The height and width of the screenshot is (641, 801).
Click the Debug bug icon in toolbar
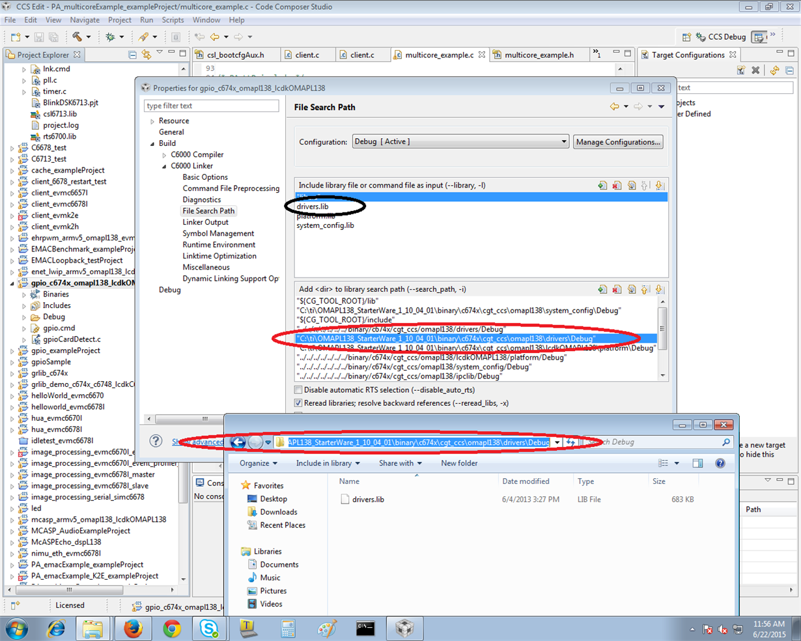(109, 37)
